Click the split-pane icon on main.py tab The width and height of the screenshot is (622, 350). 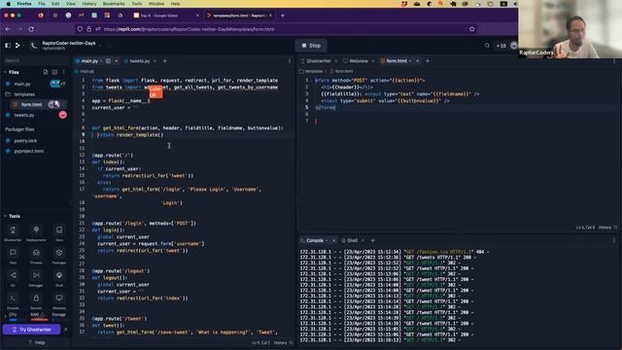click(108, 60)
